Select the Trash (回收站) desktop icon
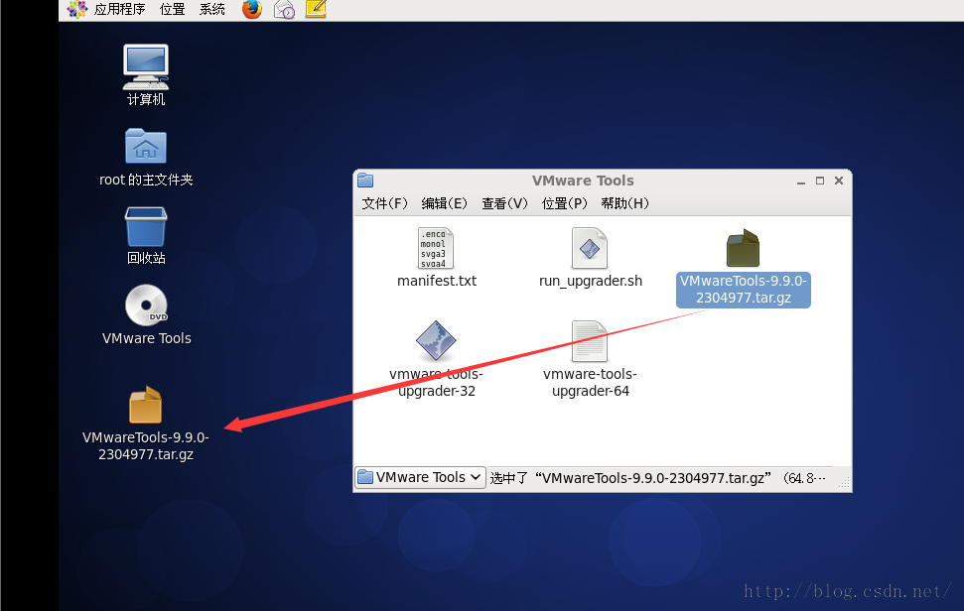 coord(146,226)
